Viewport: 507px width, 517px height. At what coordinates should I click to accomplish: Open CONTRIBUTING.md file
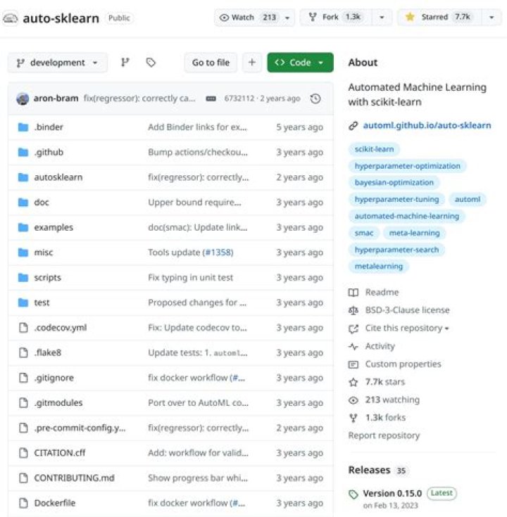74,478
